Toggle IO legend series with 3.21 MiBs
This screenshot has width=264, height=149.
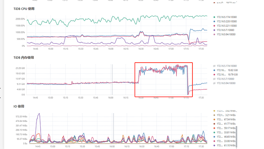click(x=225, y=115)
